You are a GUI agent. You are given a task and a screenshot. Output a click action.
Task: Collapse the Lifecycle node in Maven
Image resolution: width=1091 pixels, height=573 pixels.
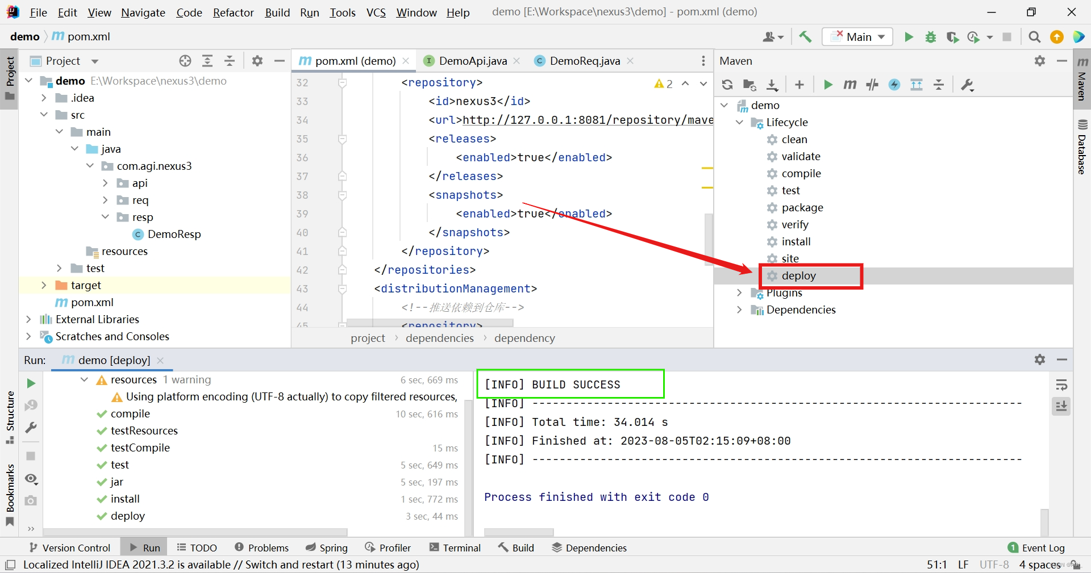coord(739,122)
